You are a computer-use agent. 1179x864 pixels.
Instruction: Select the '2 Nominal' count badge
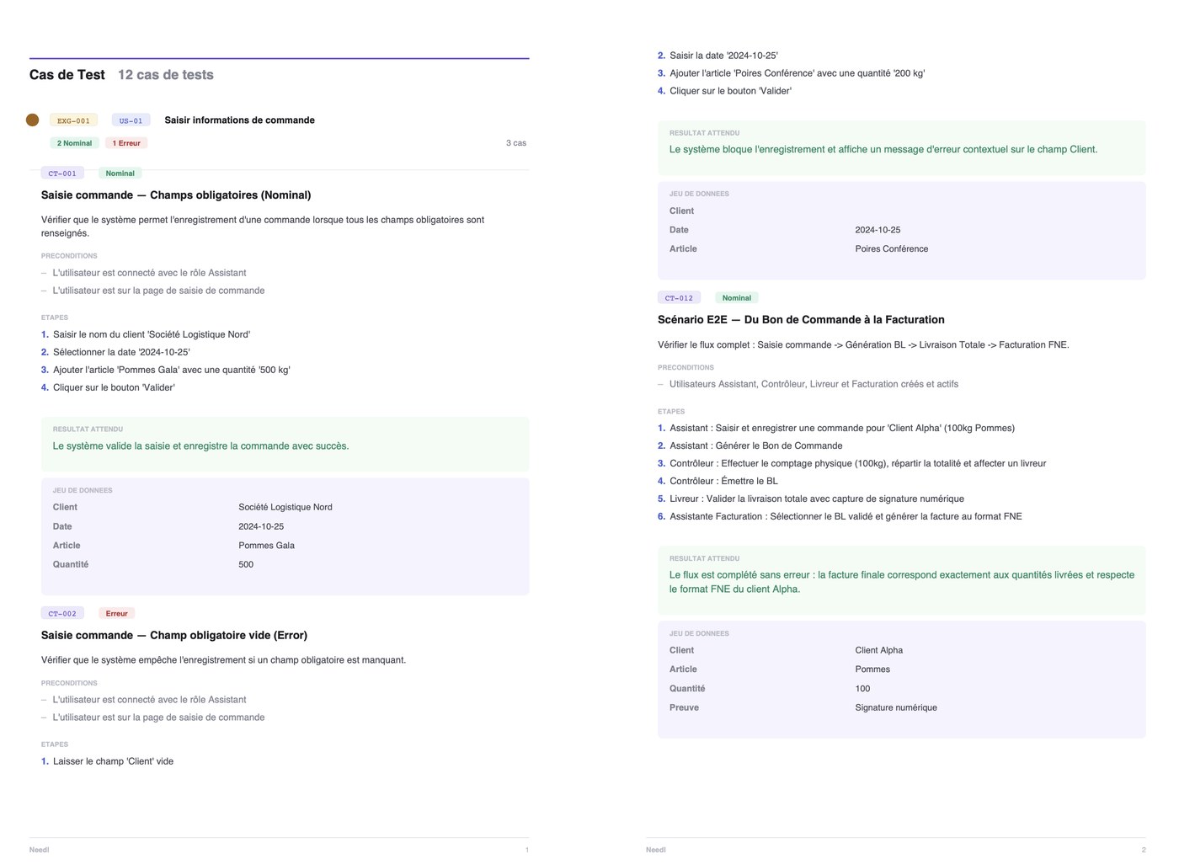coord(75,143)
